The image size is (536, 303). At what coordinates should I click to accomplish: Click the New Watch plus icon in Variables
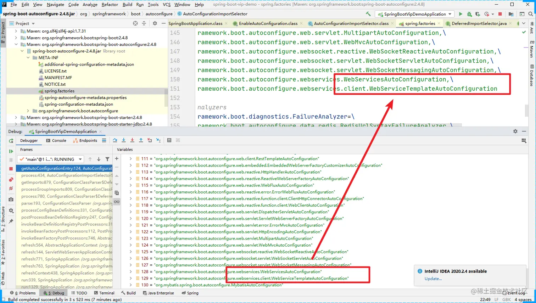(117, 158)
